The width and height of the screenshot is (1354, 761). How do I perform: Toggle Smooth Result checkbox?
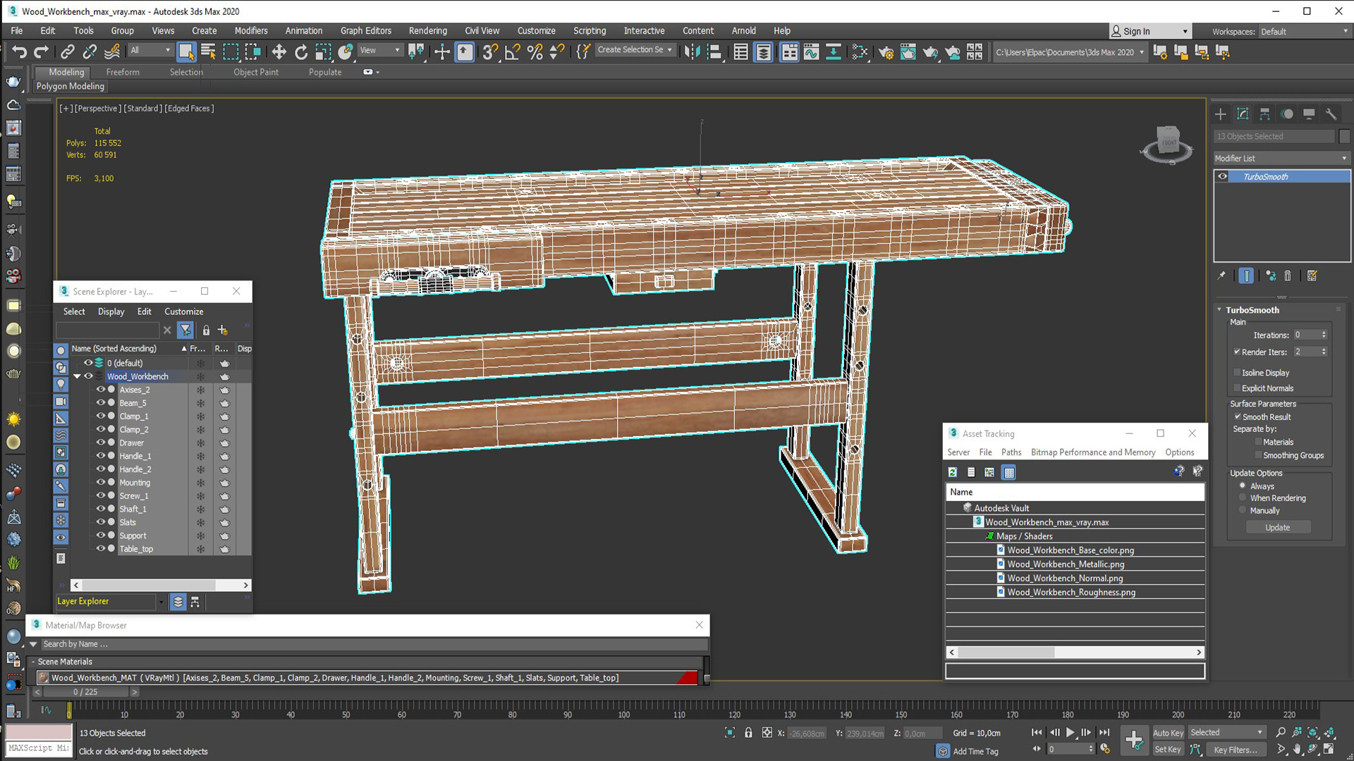tap(1237, 417)
